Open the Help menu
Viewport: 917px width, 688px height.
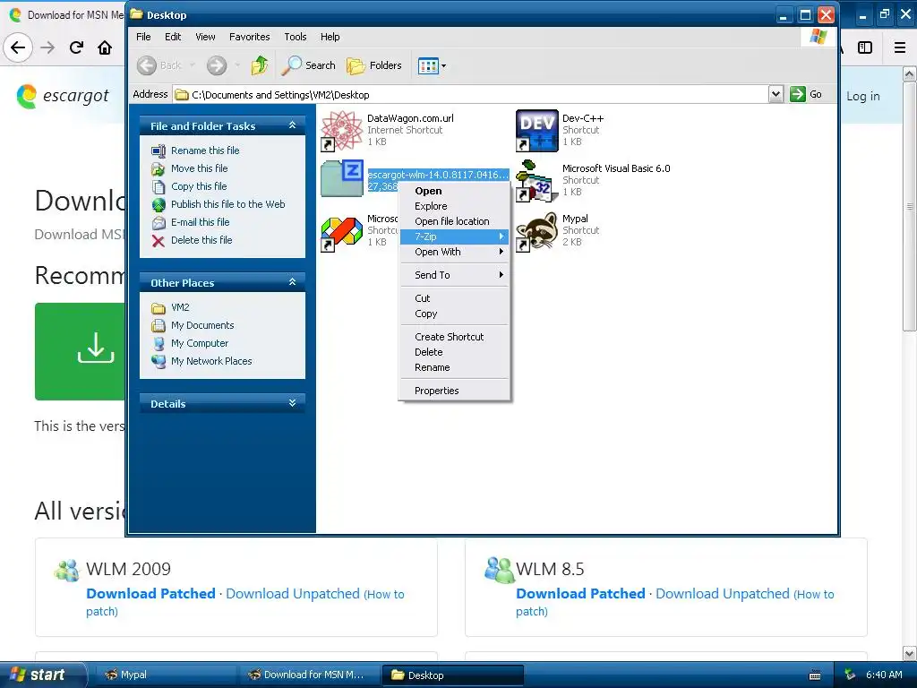pos(330,37)
